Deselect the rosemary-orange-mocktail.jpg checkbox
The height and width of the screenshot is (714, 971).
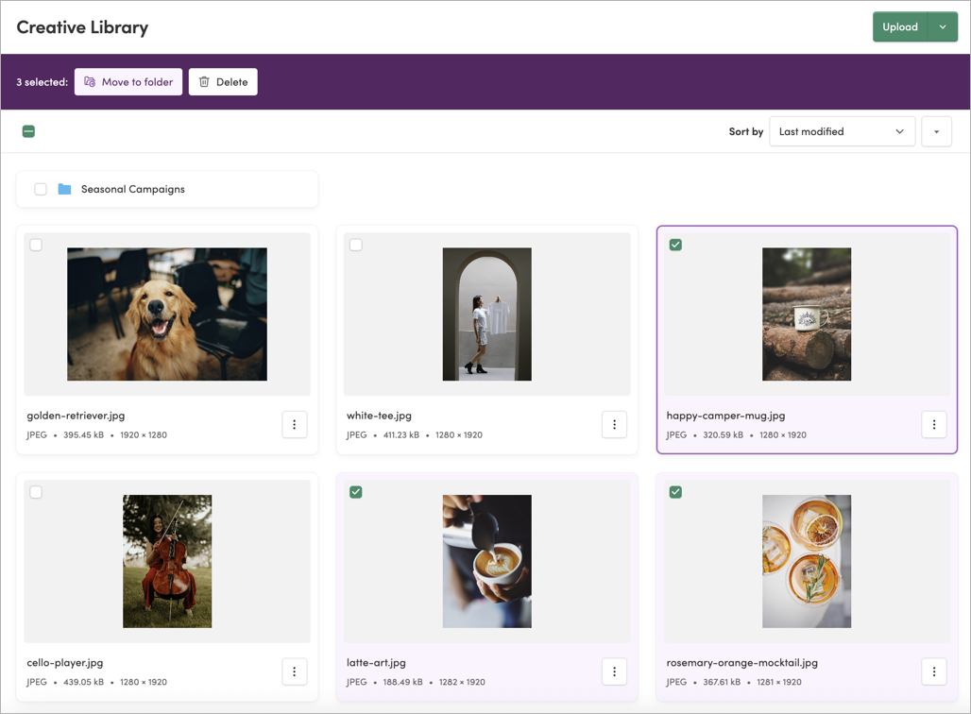click(x=675, y=492)
